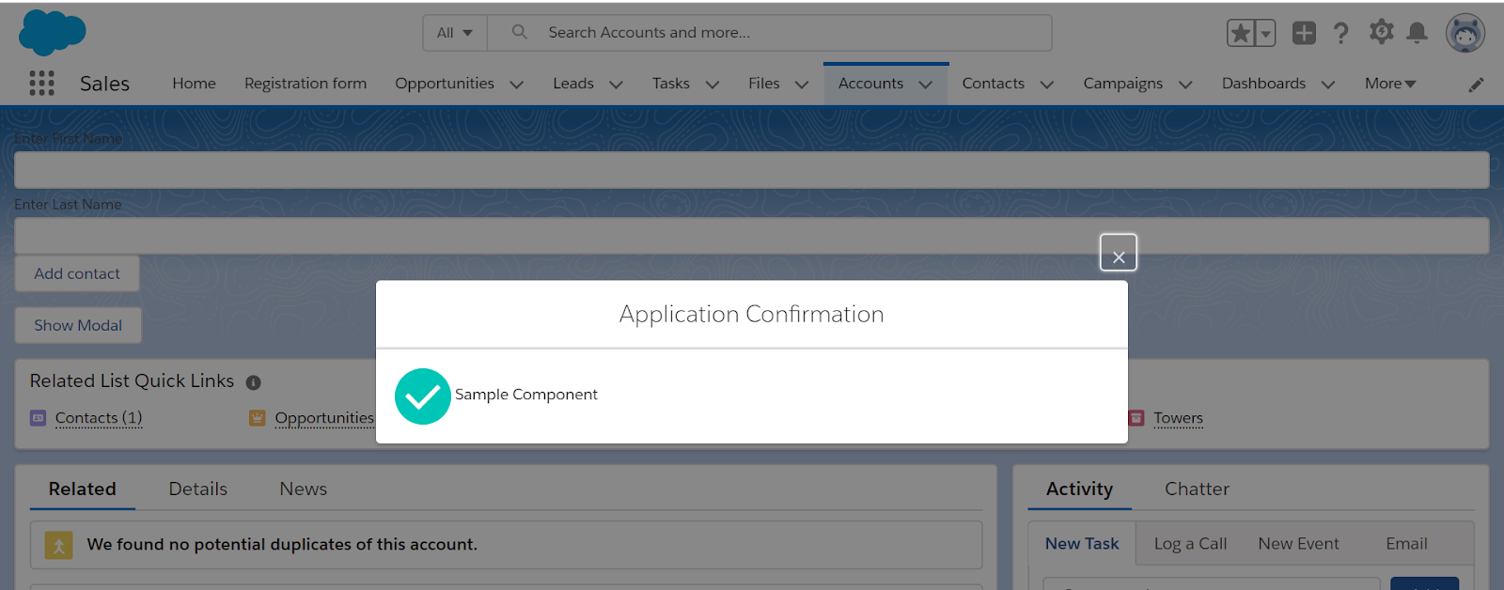This screenshot has width=1504, height=590.
Task: Open the user profile avatar
Action: click(1465, 34)
